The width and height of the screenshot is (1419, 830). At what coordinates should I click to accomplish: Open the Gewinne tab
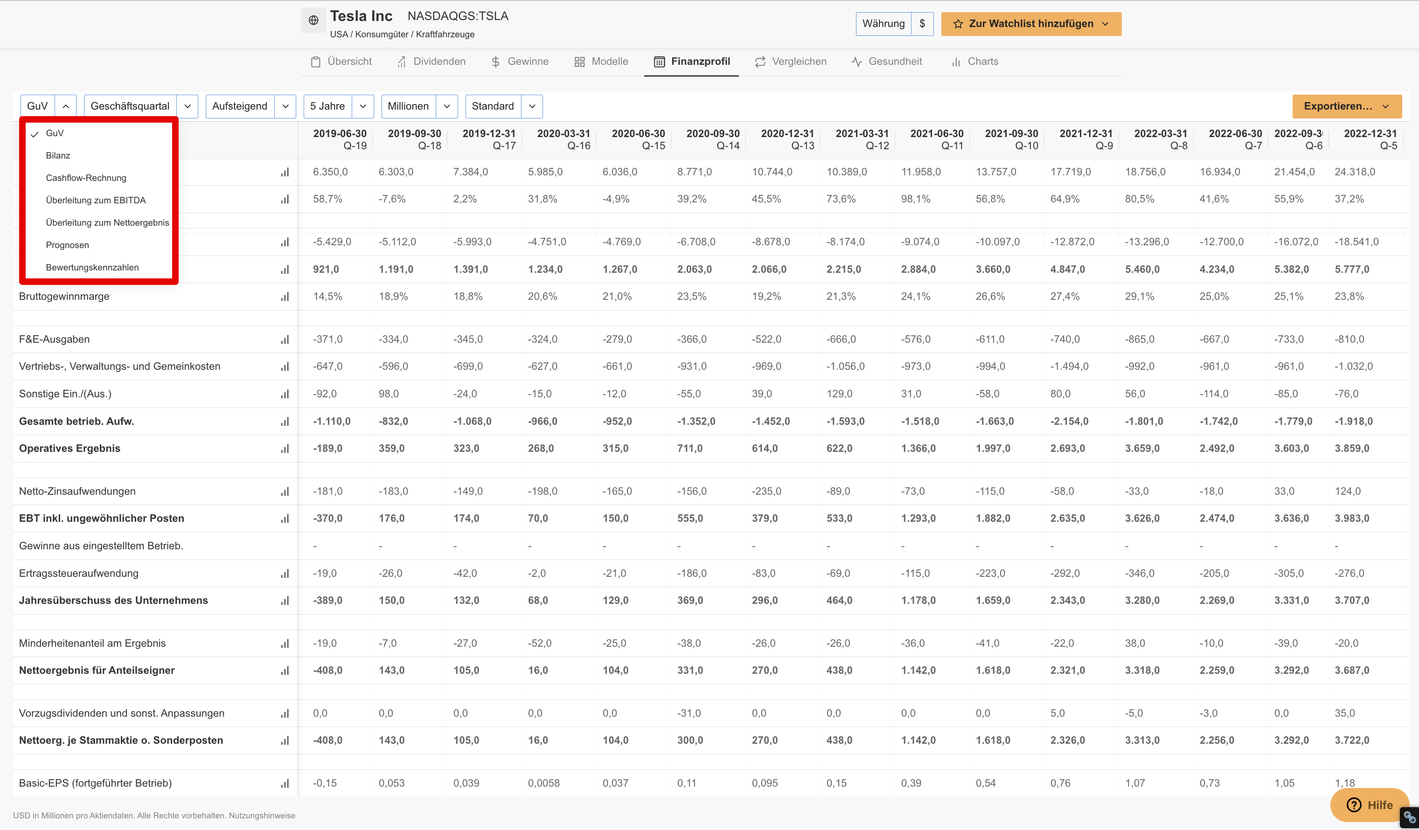click(x=519, y=62)
